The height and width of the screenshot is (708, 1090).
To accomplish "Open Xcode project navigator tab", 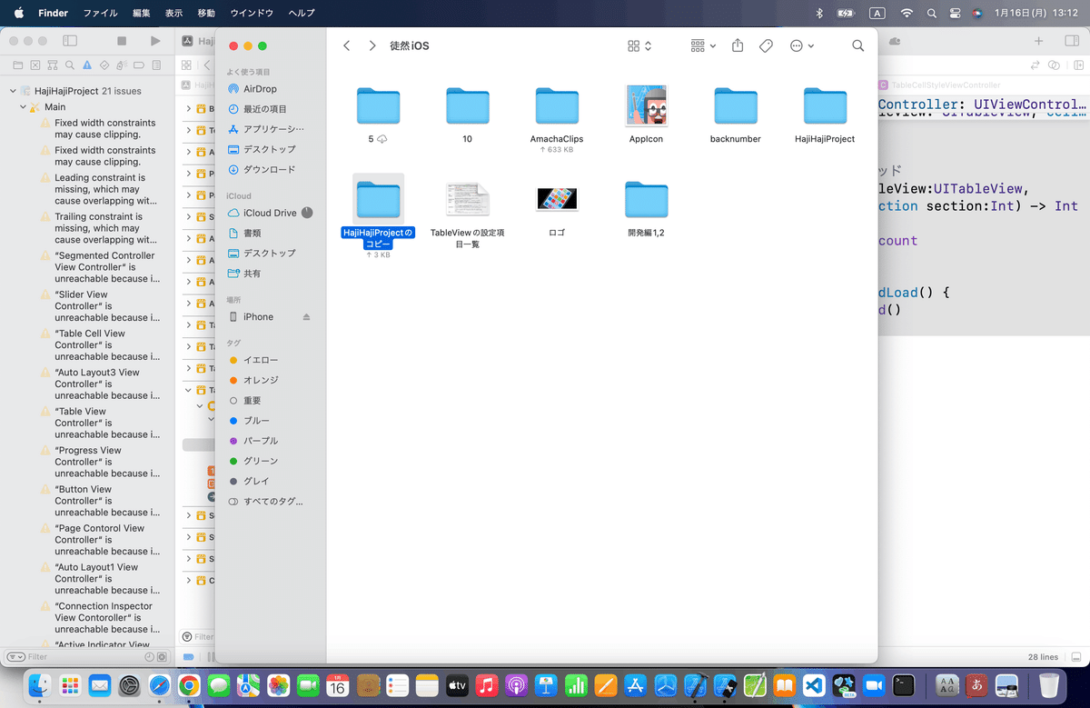I will click(x=16, y=65).
